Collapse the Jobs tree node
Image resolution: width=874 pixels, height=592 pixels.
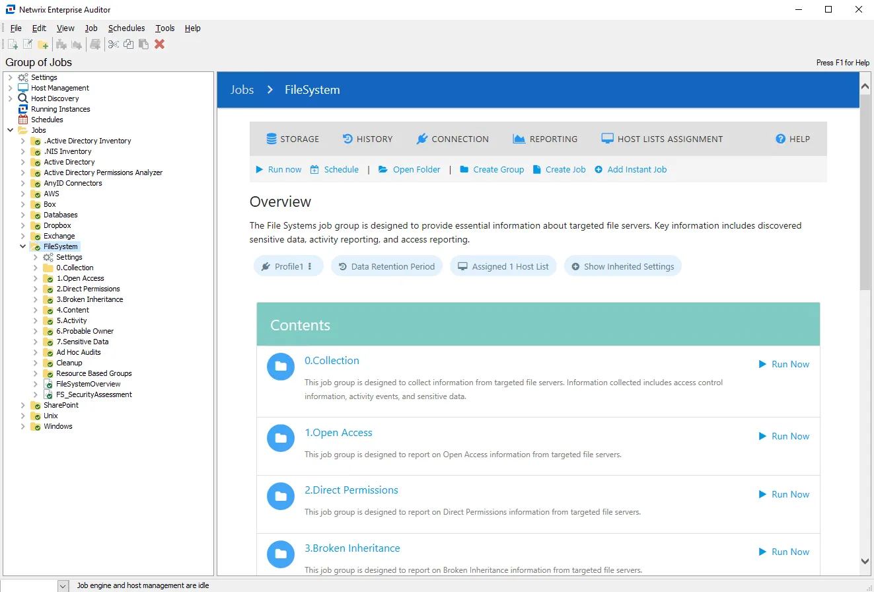click(10, 130)
